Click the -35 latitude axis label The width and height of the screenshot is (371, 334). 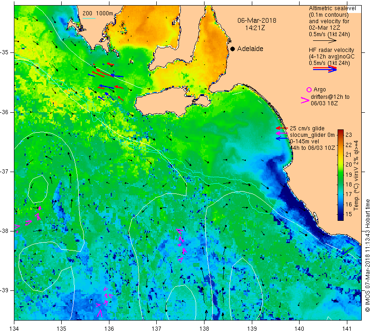(4, 52)
